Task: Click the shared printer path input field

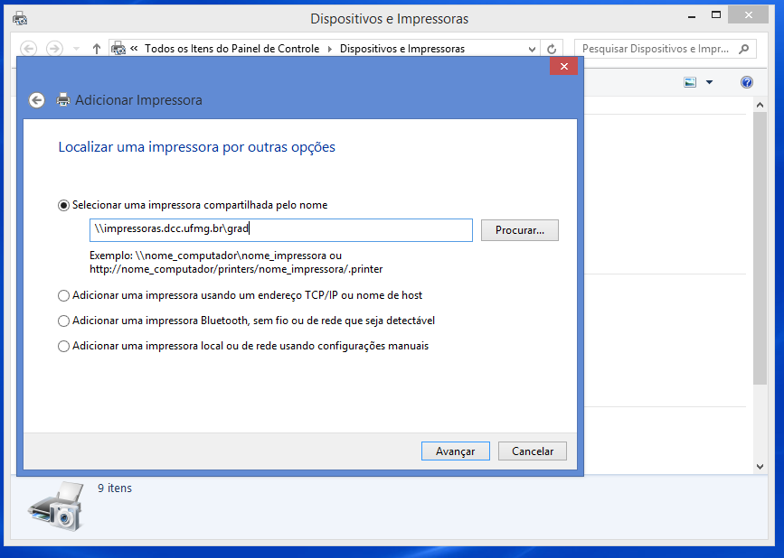Action: (281, 230)
